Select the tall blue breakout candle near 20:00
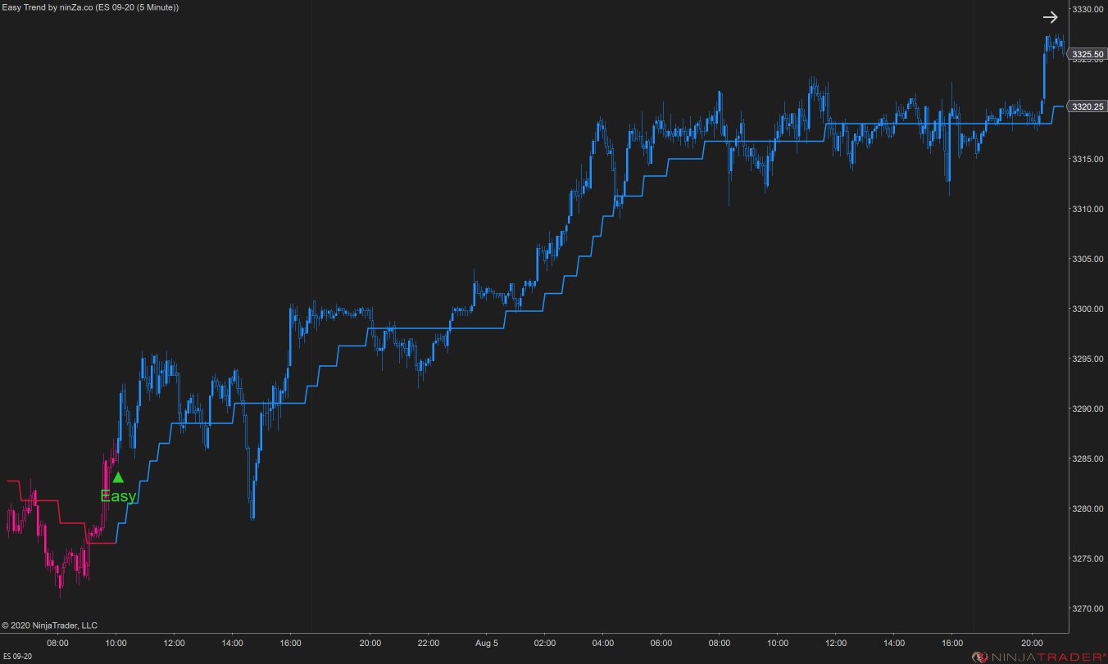Viewport: 1108px width, 664px height. (x=1044, y=74)
